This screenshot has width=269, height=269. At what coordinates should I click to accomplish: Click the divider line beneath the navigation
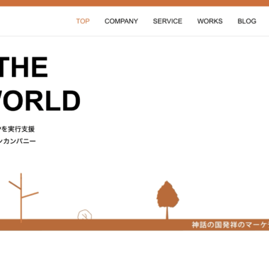click(x=134, y=36)
